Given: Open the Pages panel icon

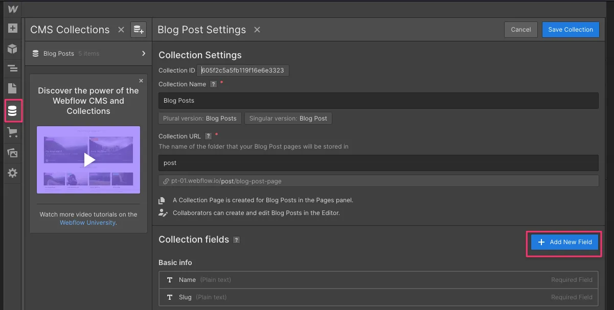Looking at the screenshot, I should (x=13, y=88).
